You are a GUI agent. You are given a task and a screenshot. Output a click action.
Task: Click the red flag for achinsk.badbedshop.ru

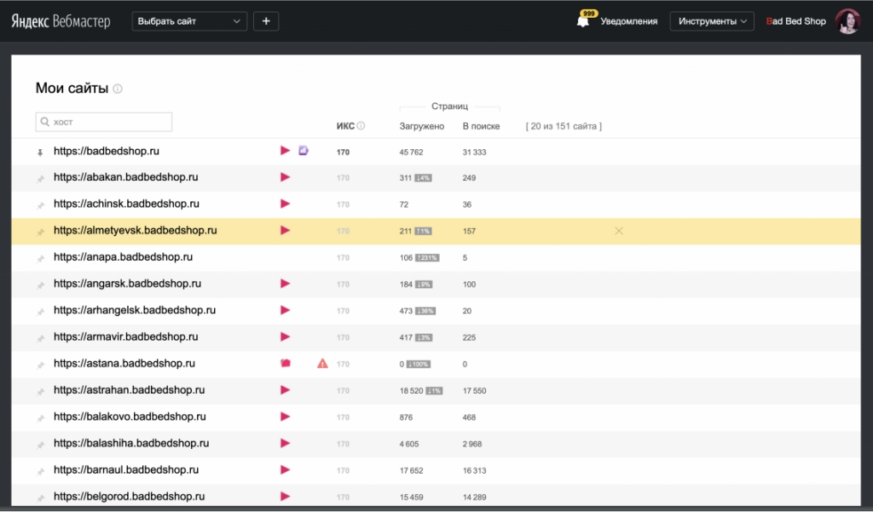pyautogui.click(x=285, y=204)
